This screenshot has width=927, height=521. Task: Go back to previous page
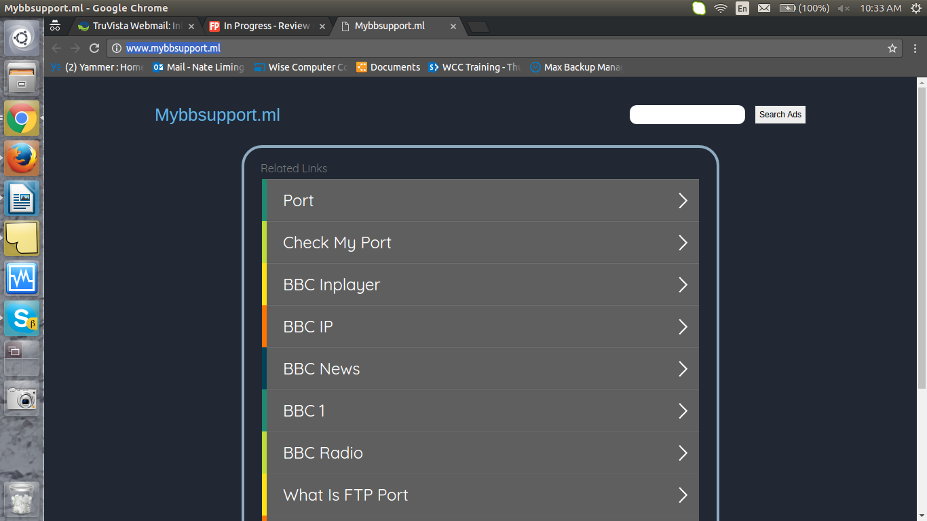[x=56, y=48]
